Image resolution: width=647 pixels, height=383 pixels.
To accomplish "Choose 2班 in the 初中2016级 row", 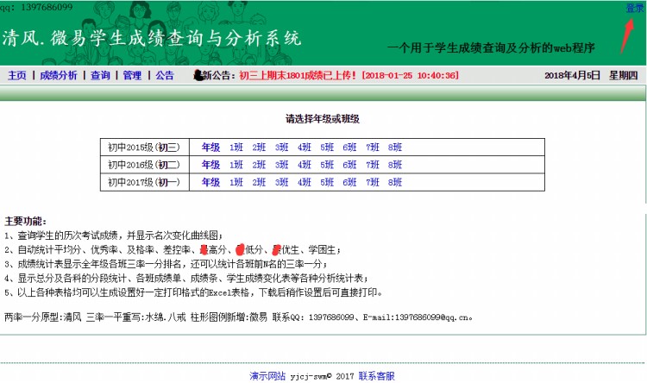I will point(259,165).
